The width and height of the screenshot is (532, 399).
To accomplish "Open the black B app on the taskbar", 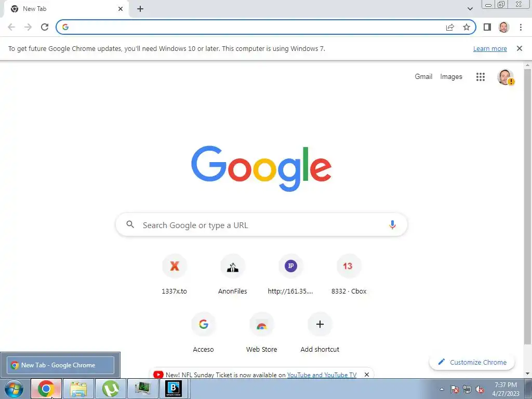I will (x=174, y=389).
